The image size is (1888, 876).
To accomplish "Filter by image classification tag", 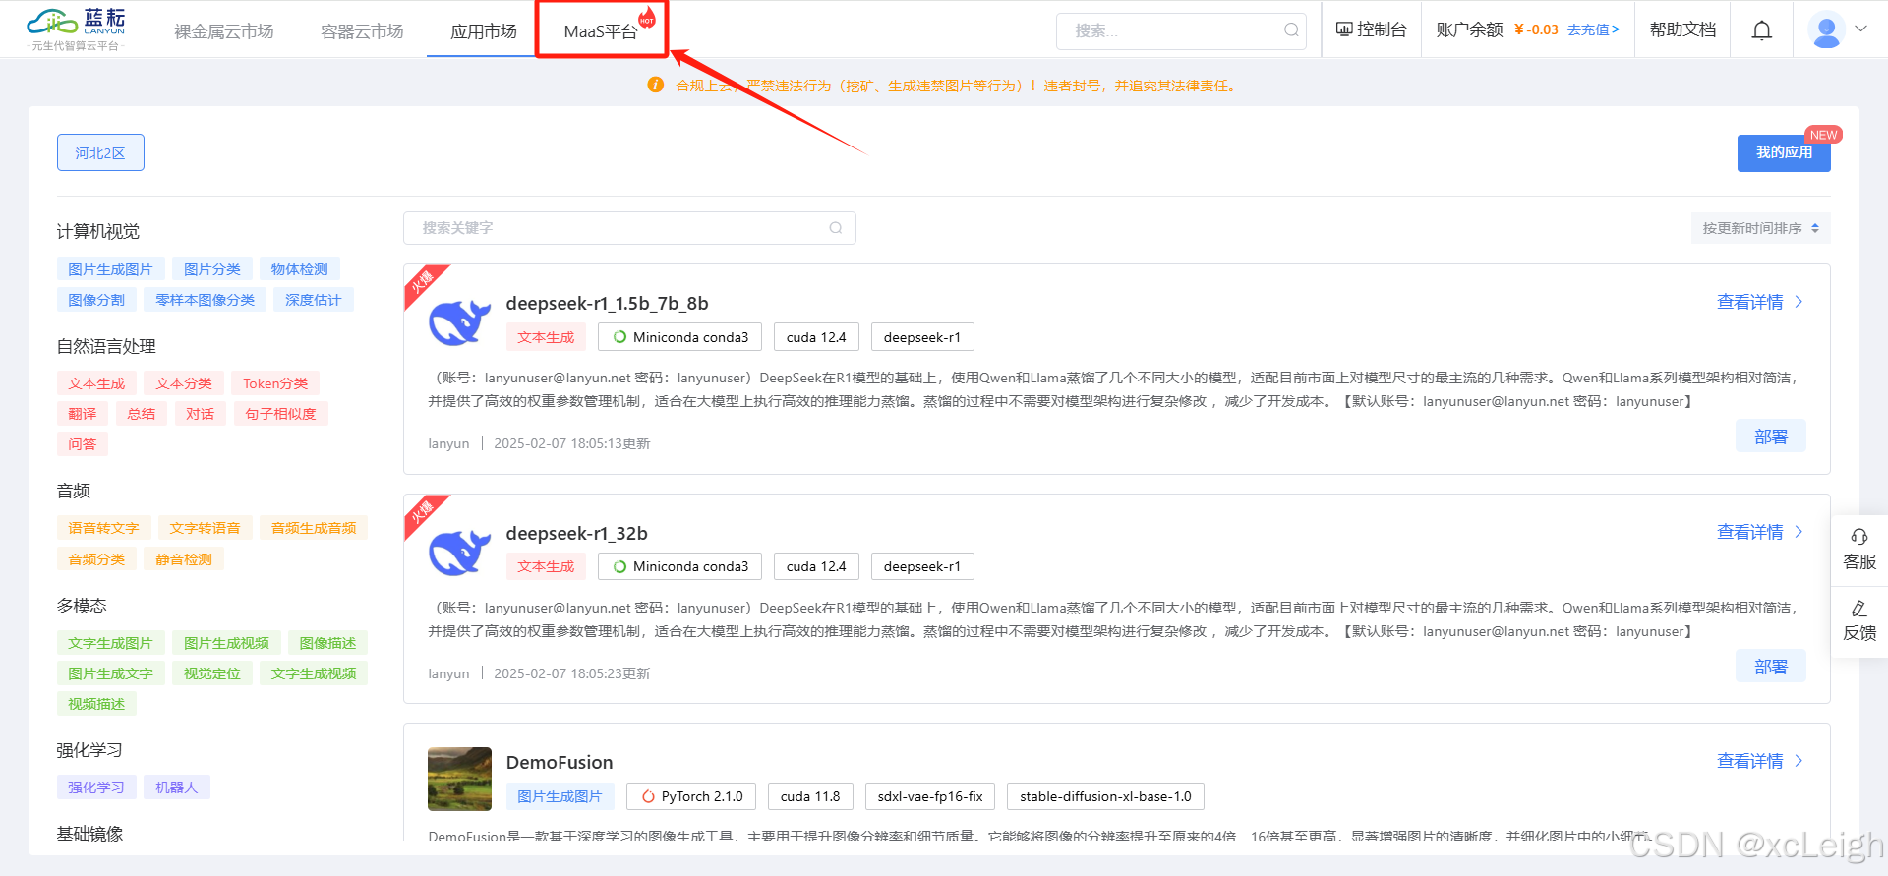I will [212, 269].
